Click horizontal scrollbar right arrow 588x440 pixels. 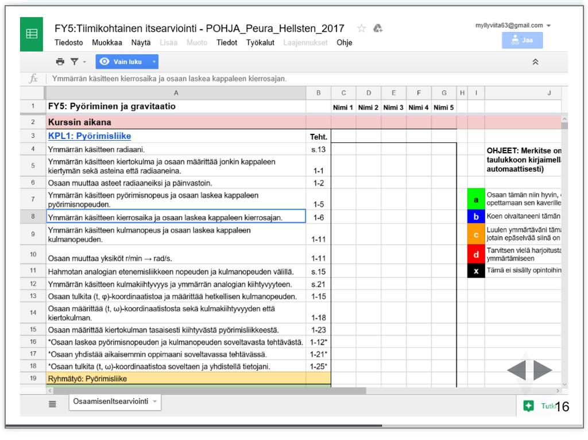pyautogui.click(x=558, y=391)
